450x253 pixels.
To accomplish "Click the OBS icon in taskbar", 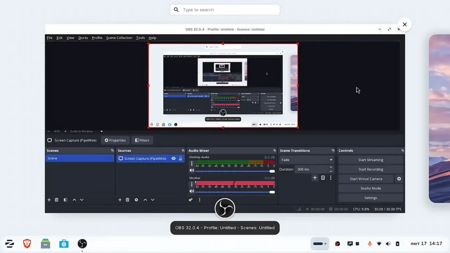I will point(82,244).
